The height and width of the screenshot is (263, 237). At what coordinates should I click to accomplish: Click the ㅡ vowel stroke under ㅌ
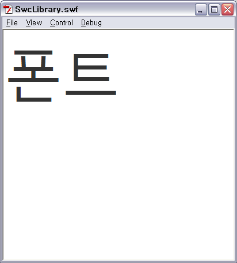(91, 92)
